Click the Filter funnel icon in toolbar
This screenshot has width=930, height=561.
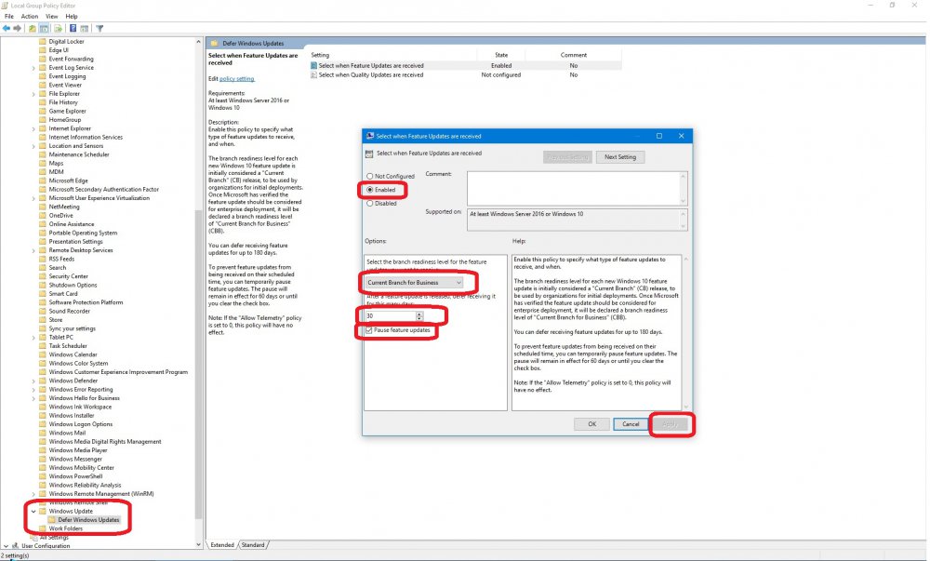point(100,29)
